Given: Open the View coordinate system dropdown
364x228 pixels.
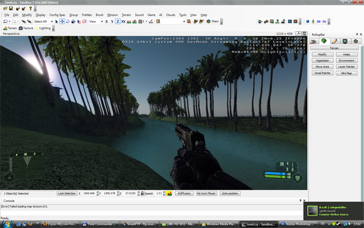Looking at the screenshot, I should [102, 22].
